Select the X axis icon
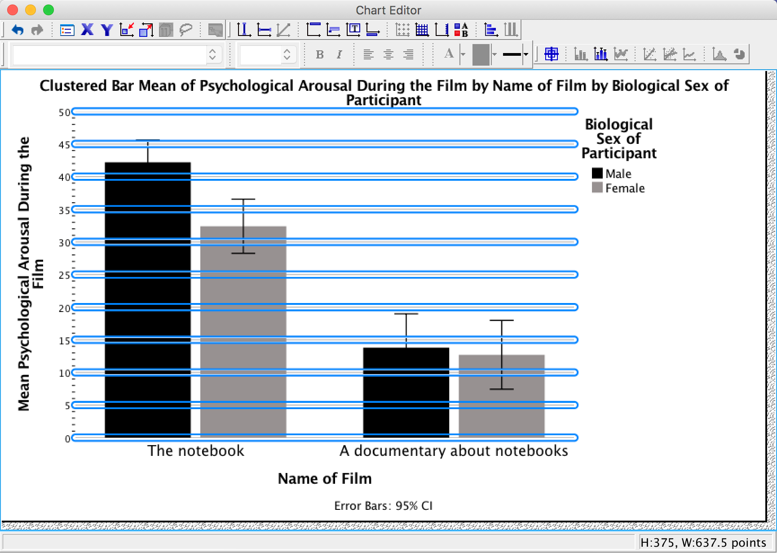Image resolution: width=777 pixels, height=553 pixels. (x=87, y=30)
